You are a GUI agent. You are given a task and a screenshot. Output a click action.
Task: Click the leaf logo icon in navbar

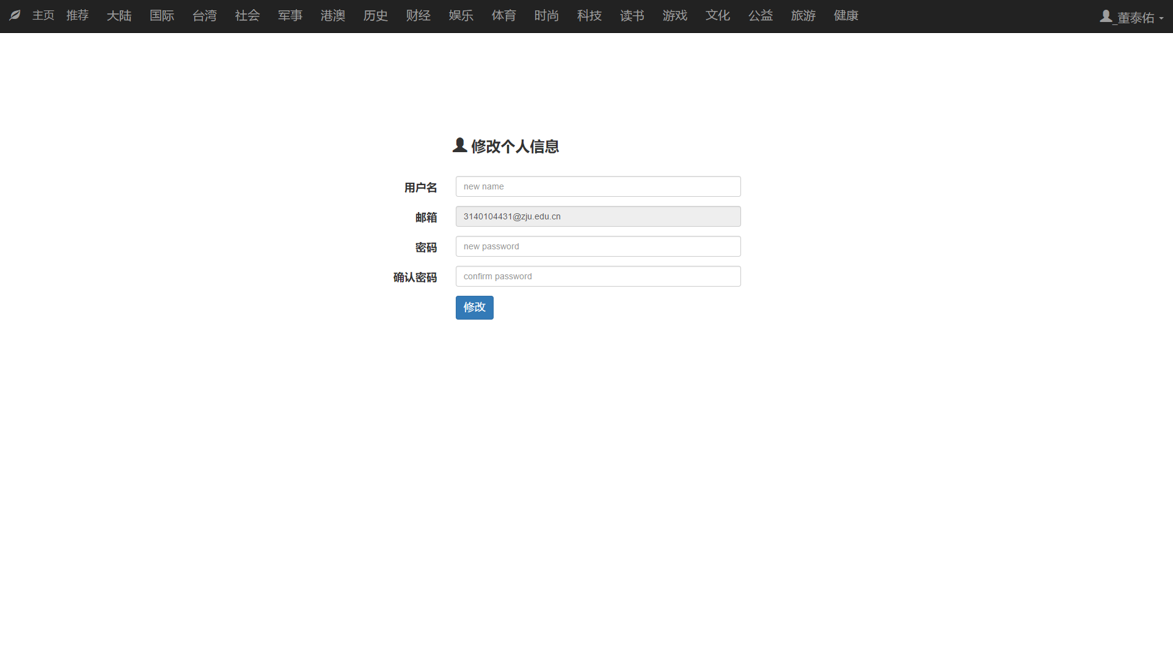(15, 15)
